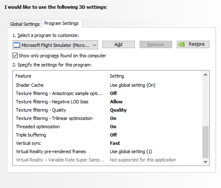The image size is (221, 188).
Task: Select Texture filtering - Anisotropic sample optimization row
Action: (108, 93)
